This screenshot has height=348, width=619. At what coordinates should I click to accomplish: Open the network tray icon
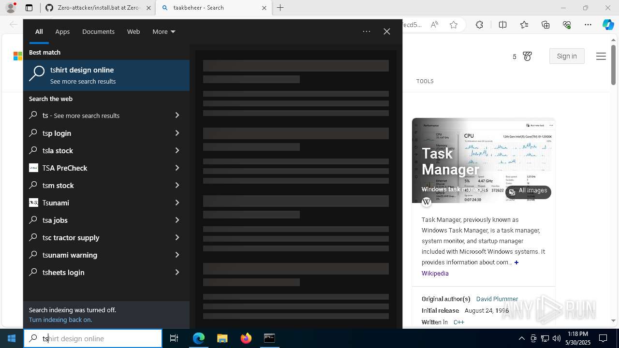tap(545, 338)
